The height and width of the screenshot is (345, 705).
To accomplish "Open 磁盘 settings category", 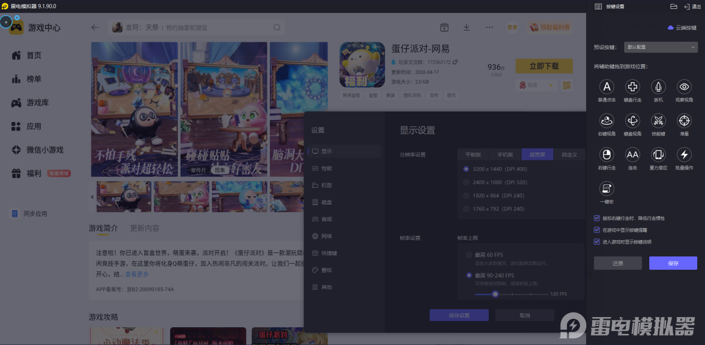I will click(x=344, y=202).
